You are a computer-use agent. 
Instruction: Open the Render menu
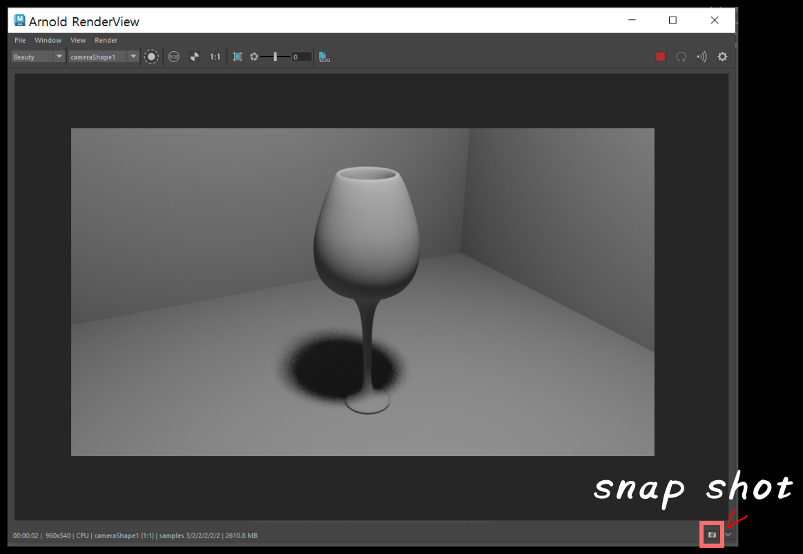tap(106, 40)
